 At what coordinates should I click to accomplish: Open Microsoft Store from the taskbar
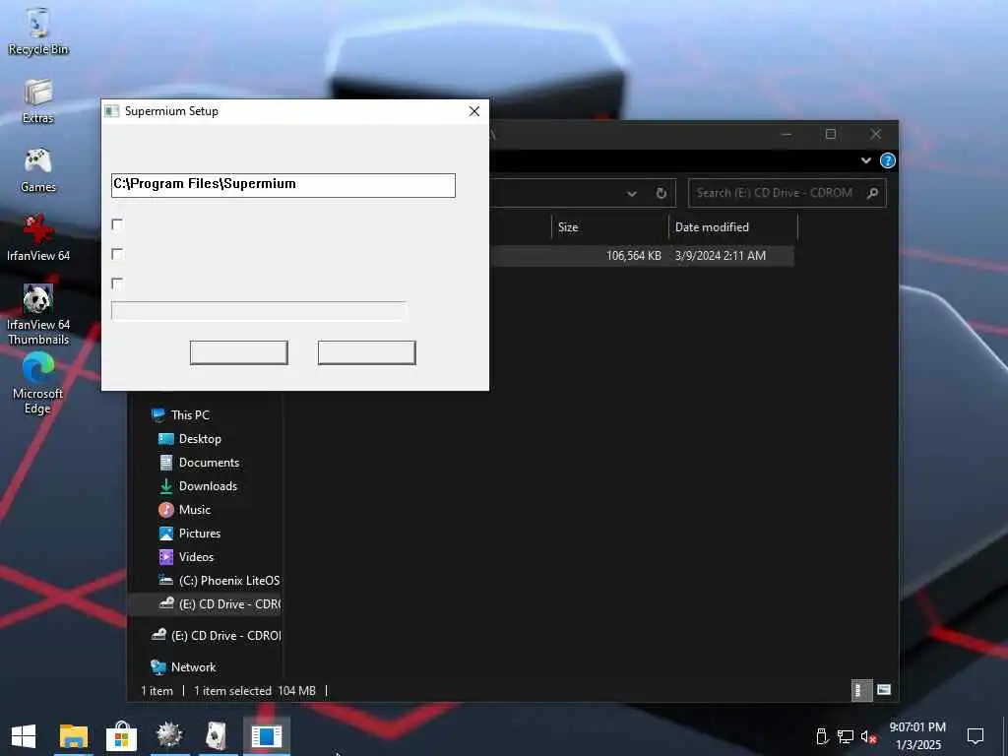121,736
